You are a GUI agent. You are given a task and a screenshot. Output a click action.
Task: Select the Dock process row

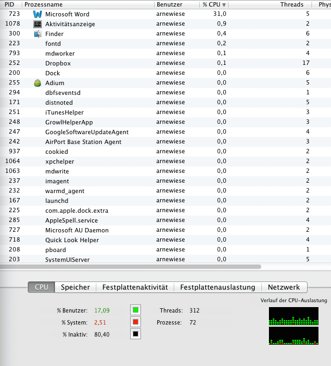click(x=165, y=73)
